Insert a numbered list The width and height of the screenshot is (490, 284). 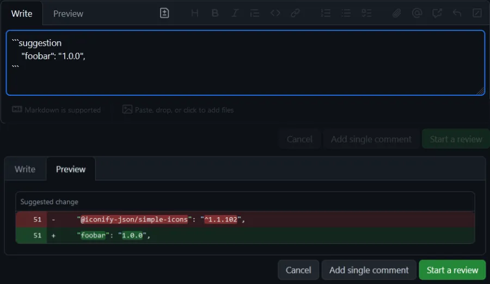[326, 13]
